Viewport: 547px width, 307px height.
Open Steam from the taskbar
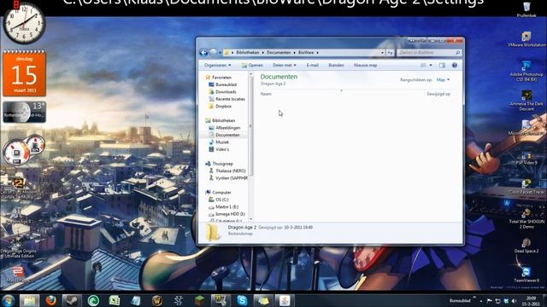72,300
